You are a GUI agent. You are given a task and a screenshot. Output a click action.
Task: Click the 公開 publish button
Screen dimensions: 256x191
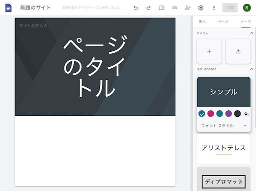click(230, 7)
